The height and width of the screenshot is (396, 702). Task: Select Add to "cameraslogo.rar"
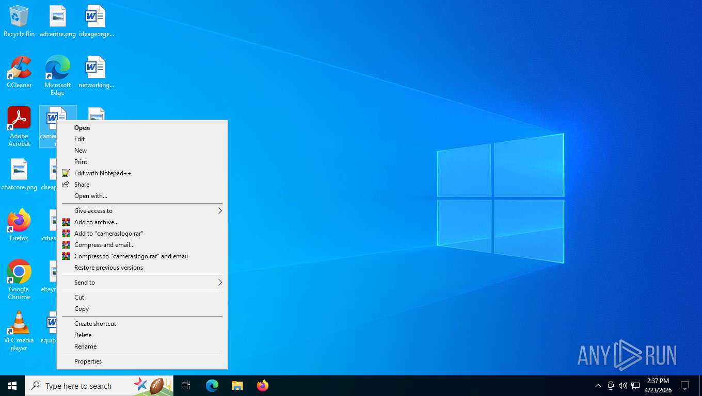(x=142, y=234)
